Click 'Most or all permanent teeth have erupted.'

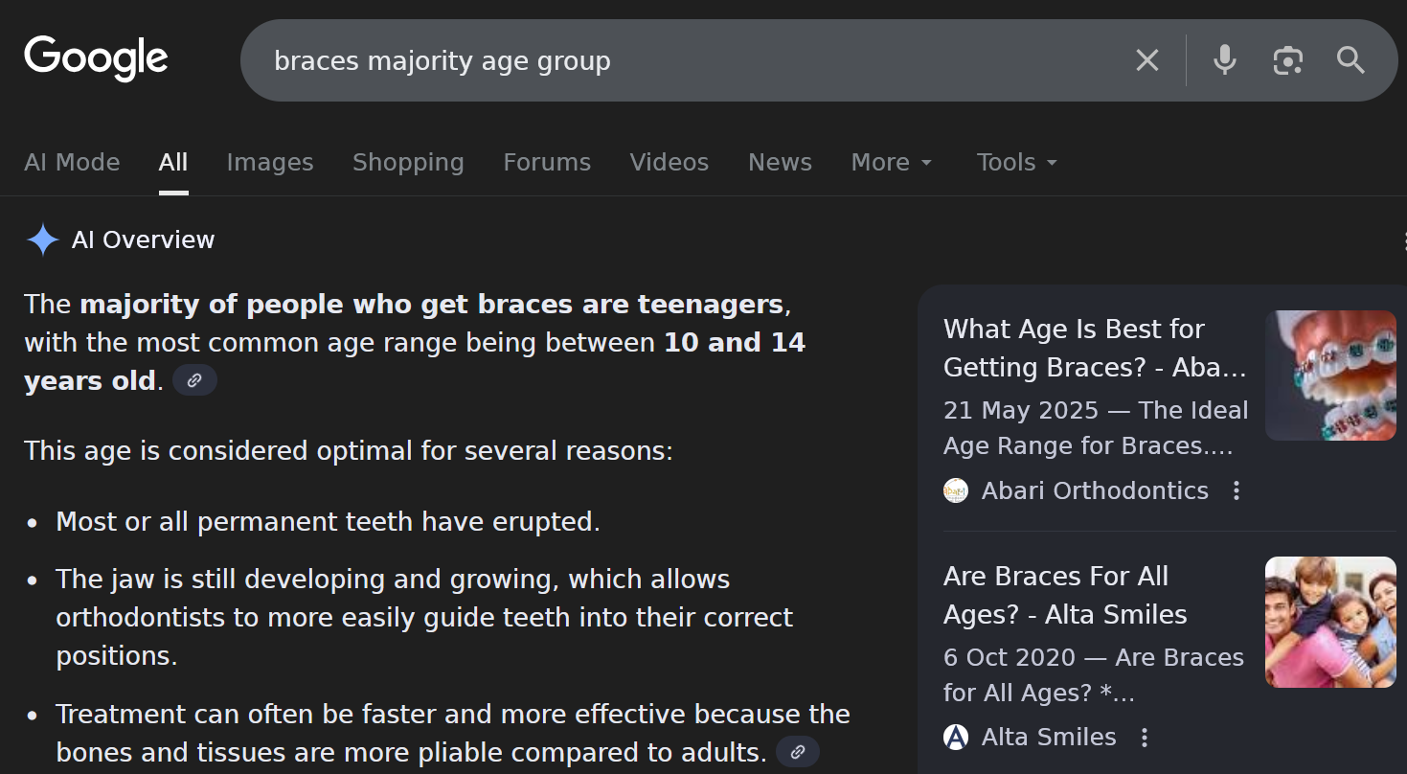click(328, 521)
